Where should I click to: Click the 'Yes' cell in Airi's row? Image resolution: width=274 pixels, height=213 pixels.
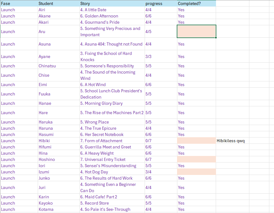[196, 10]
